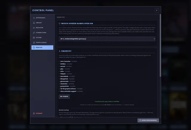This screenshot has height=130, width=191.
Task: Click the Omarchy section heading
Action: point(66,51)
